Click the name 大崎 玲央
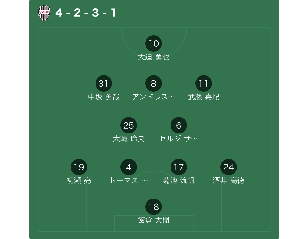This screenshot has height=239, width=308. [129, 139]
